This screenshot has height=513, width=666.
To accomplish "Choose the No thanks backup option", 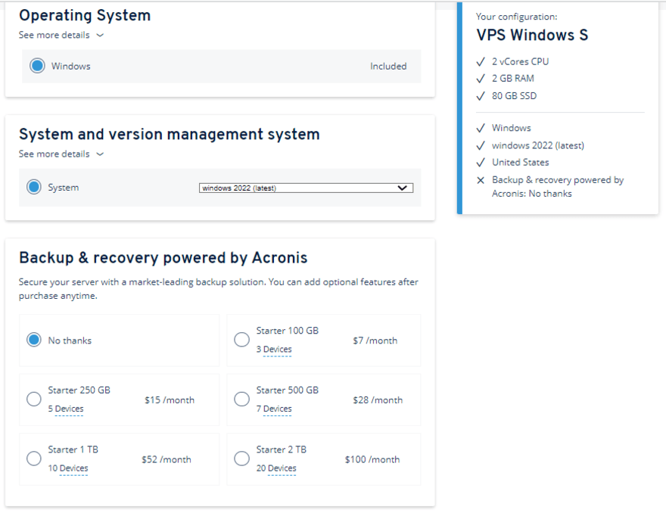I will (x=34, y=340).
